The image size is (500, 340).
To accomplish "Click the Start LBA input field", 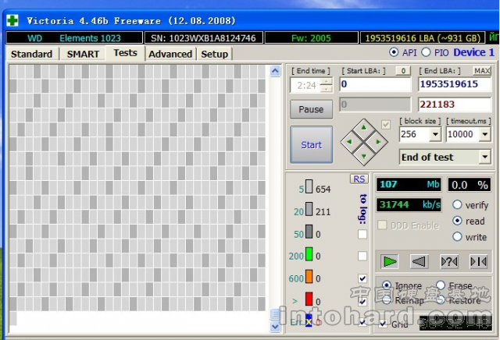I will (x=375, y=84).
